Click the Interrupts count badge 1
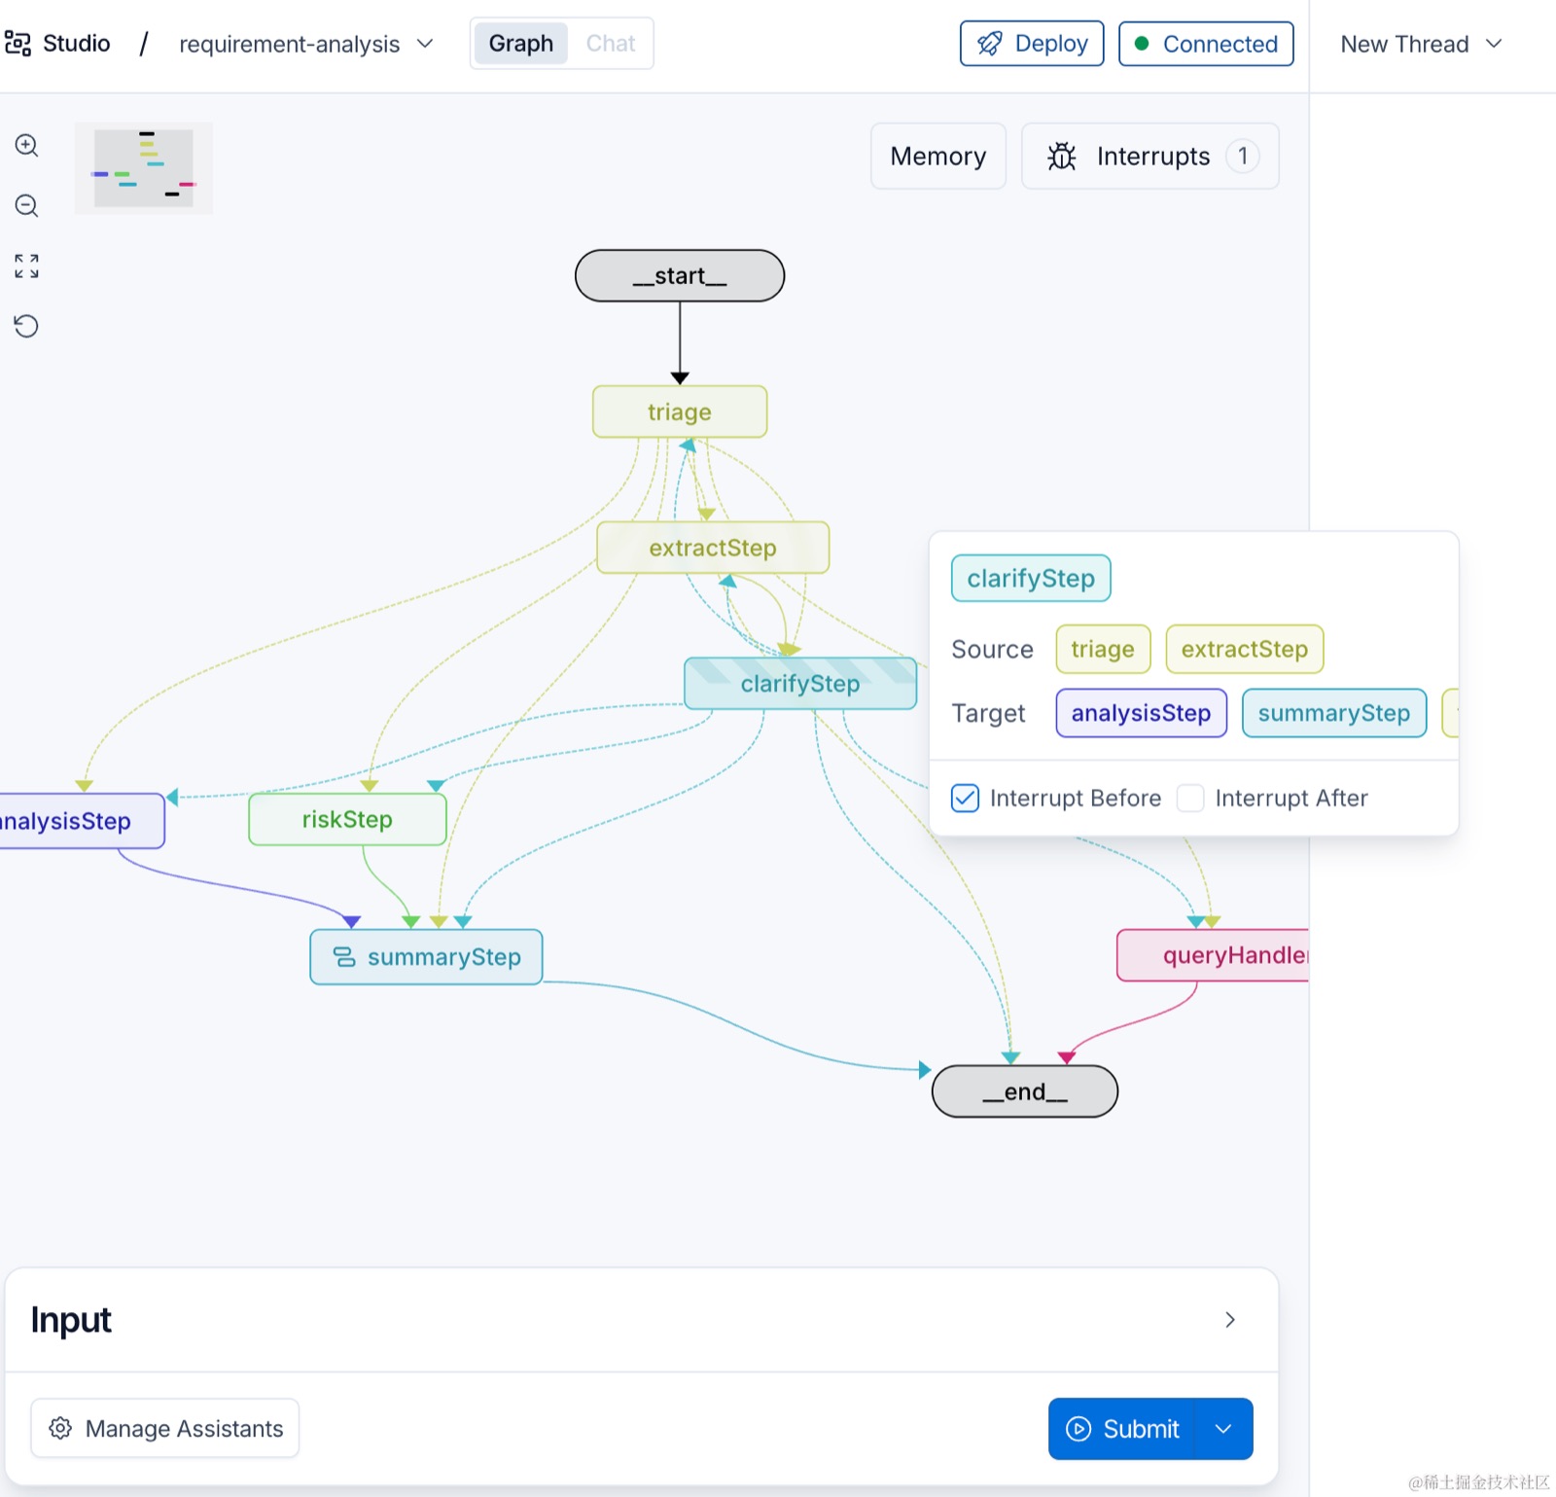 click(1243, 156)
